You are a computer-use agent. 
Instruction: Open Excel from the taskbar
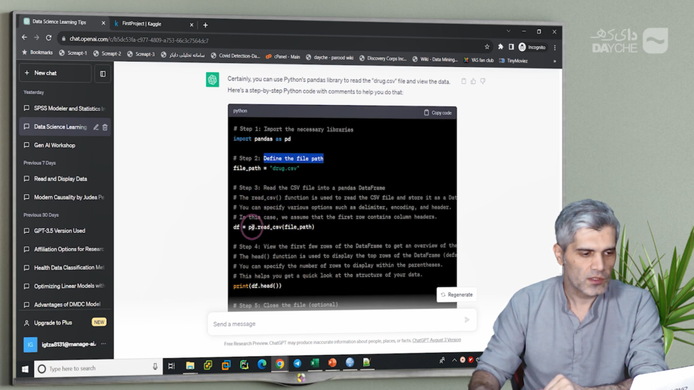pyautogui.click(x=314, y=363)
